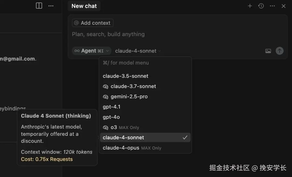The height and width of the screenshot is (177, 292).
Task: Open the left panel ellipsis menu
Action: (x=51, y=6)
